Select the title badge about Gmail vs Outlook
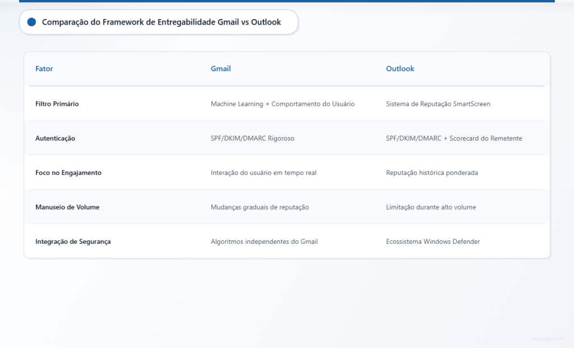Screen dimensions: 574x348 click(159, 22)
